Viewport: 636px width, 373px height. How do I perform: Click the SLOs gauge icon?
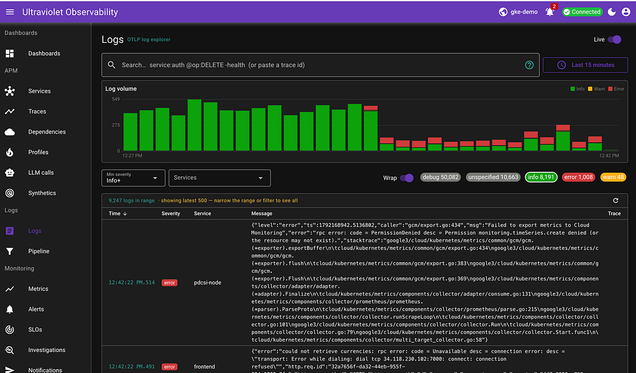pos(10,329)
